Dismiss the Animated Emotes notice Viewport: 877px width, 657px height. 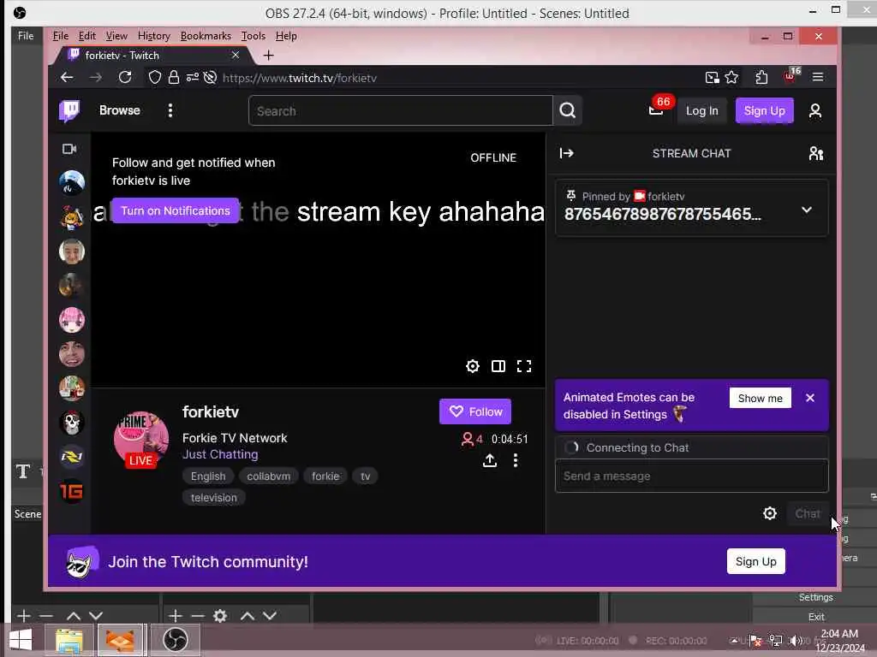(x=810, y=398)
